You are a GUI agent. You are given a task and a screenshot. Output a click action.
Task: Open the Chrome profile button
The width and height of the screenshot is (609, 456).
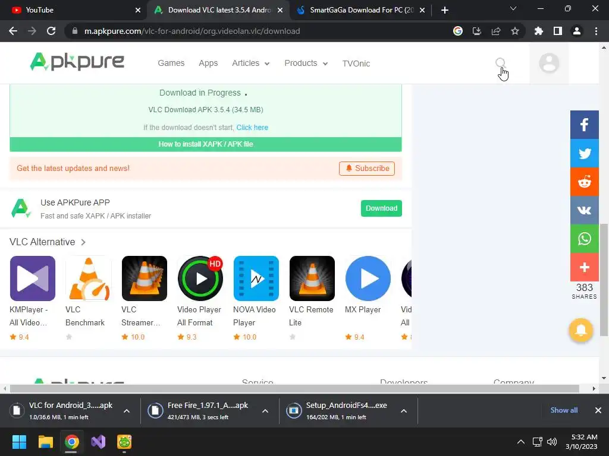[x=577, y=31]
